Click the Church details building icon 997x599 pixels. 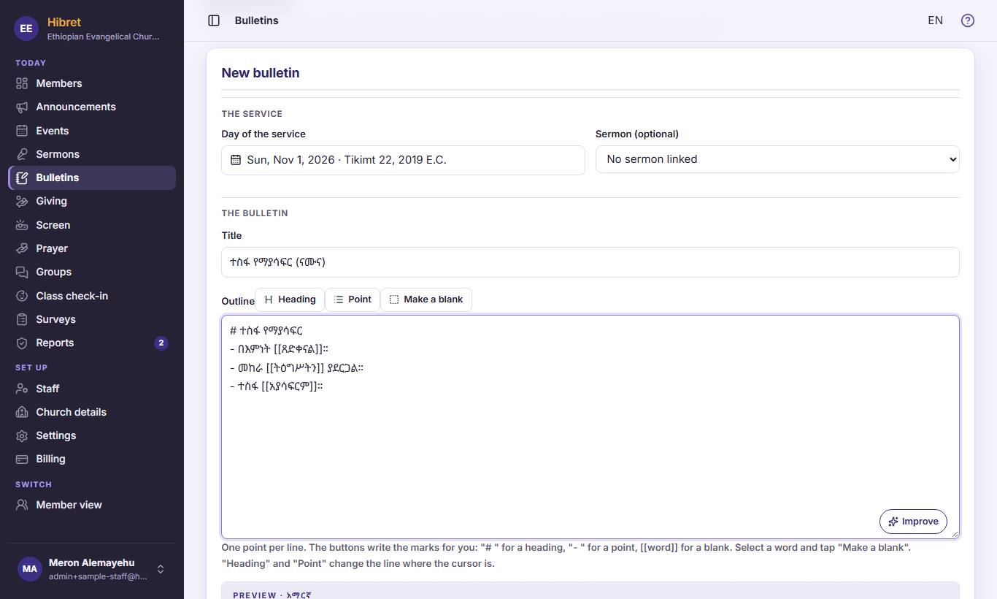tap(22, 412)
